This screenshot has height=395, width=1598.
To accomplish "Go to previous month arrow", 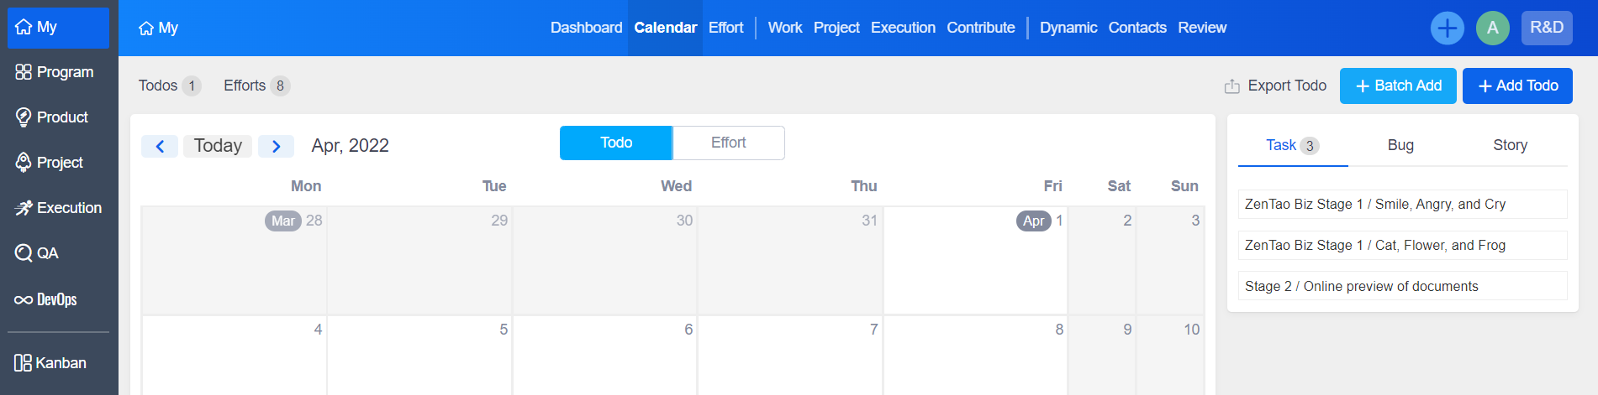I will pyautogui.click(x=160, y=147).
